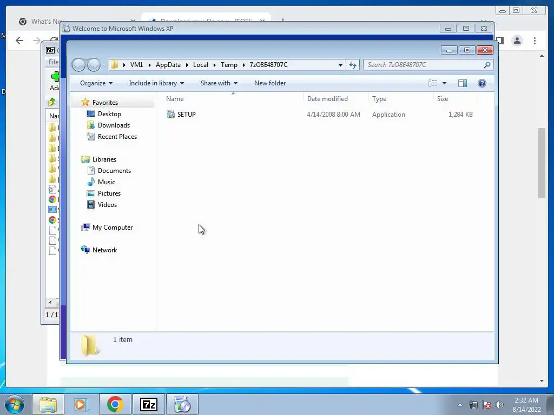
Task: Open Media Player taskbar icon
Action: 81,404
